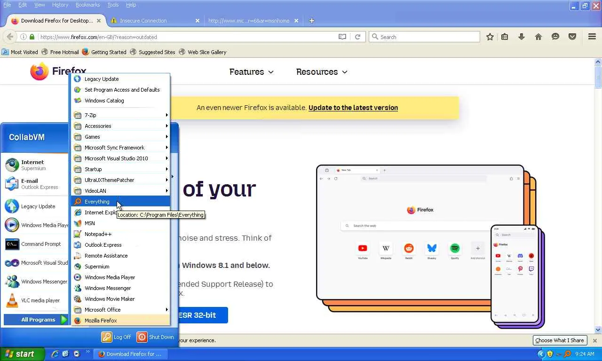Expand the VideoLAN folder
The width and height of the screenshot is (602, 361).
point(120,191)
